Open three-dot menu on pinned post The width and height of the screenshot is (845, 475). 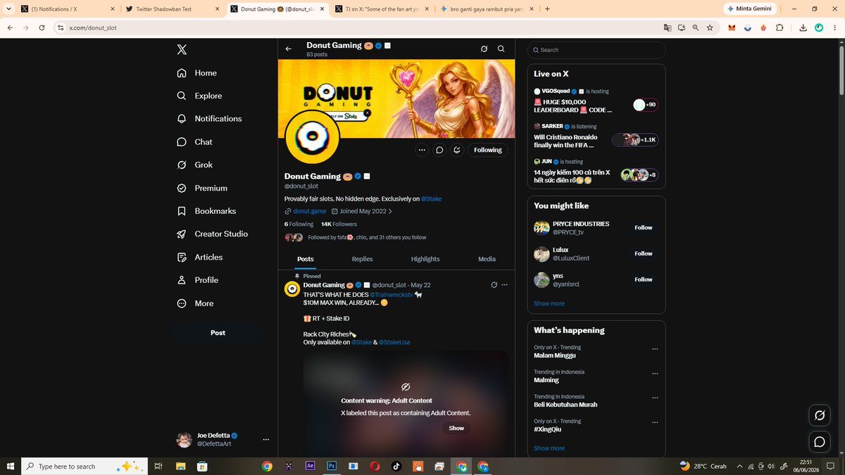pos(504,285)
